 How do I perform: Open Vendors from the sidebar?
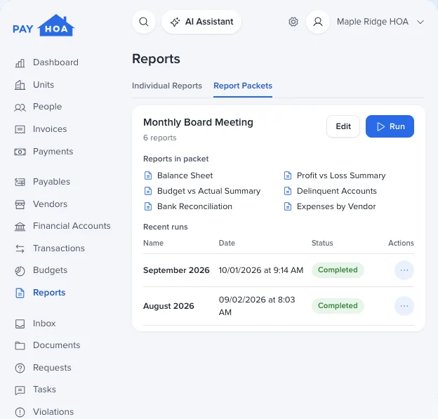(x=51, y=204)
